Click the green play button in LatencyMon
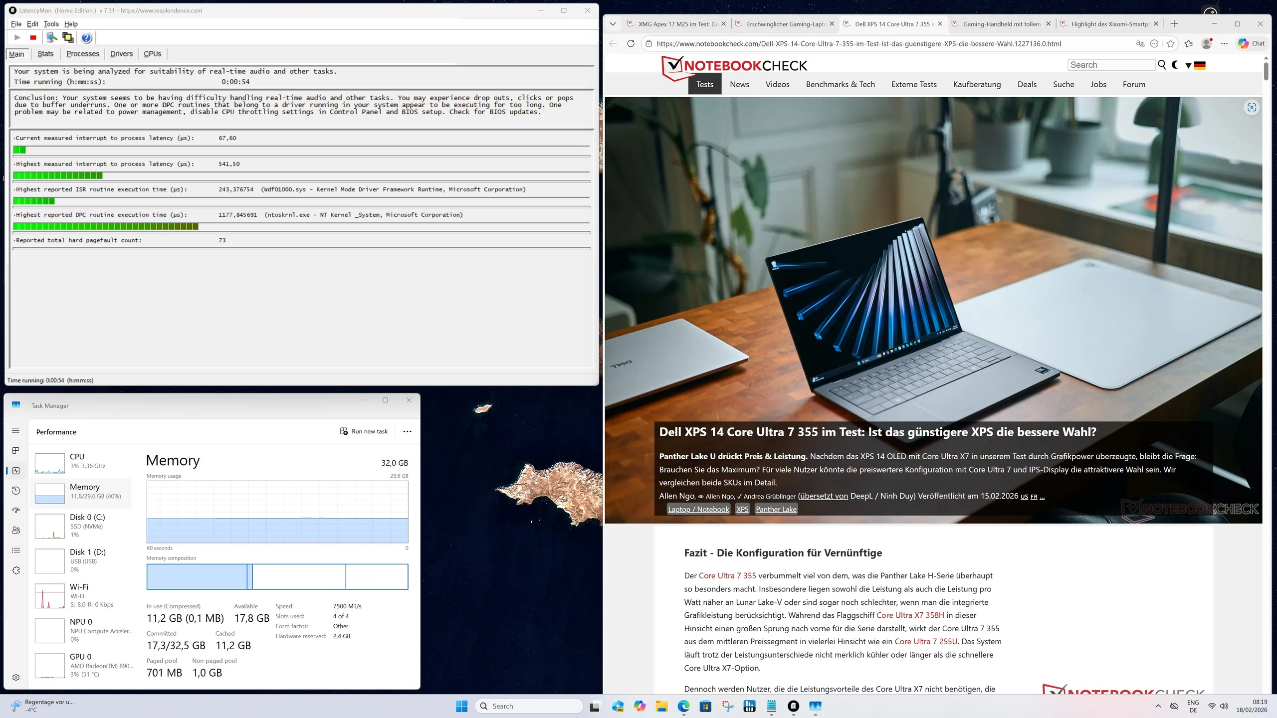This screenshot has width=1277, height=718. point(17,37)
